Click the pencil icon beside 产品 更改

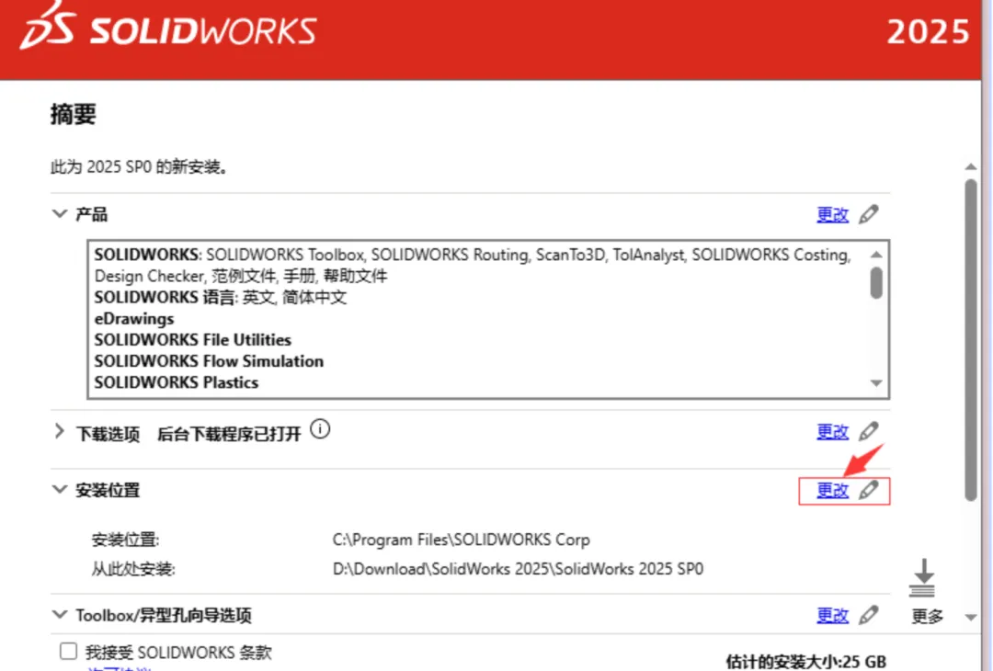(x=869, y=214)
